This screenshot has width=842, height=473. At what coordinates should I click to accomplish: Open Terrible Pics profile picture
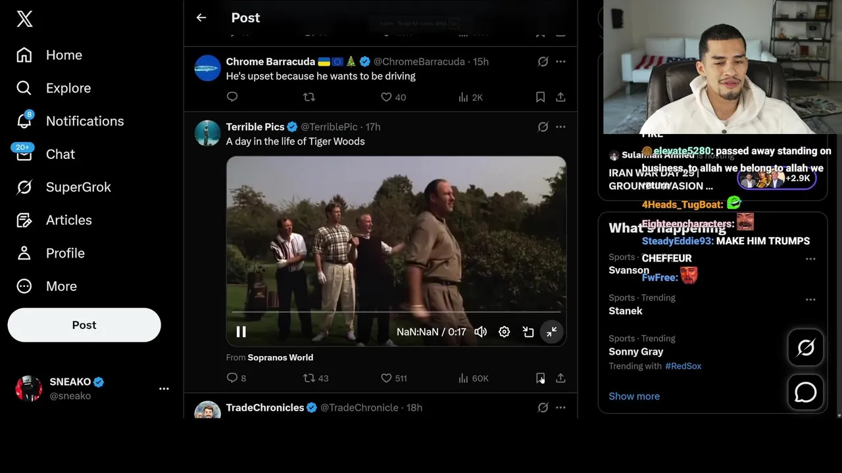(207, 133)
